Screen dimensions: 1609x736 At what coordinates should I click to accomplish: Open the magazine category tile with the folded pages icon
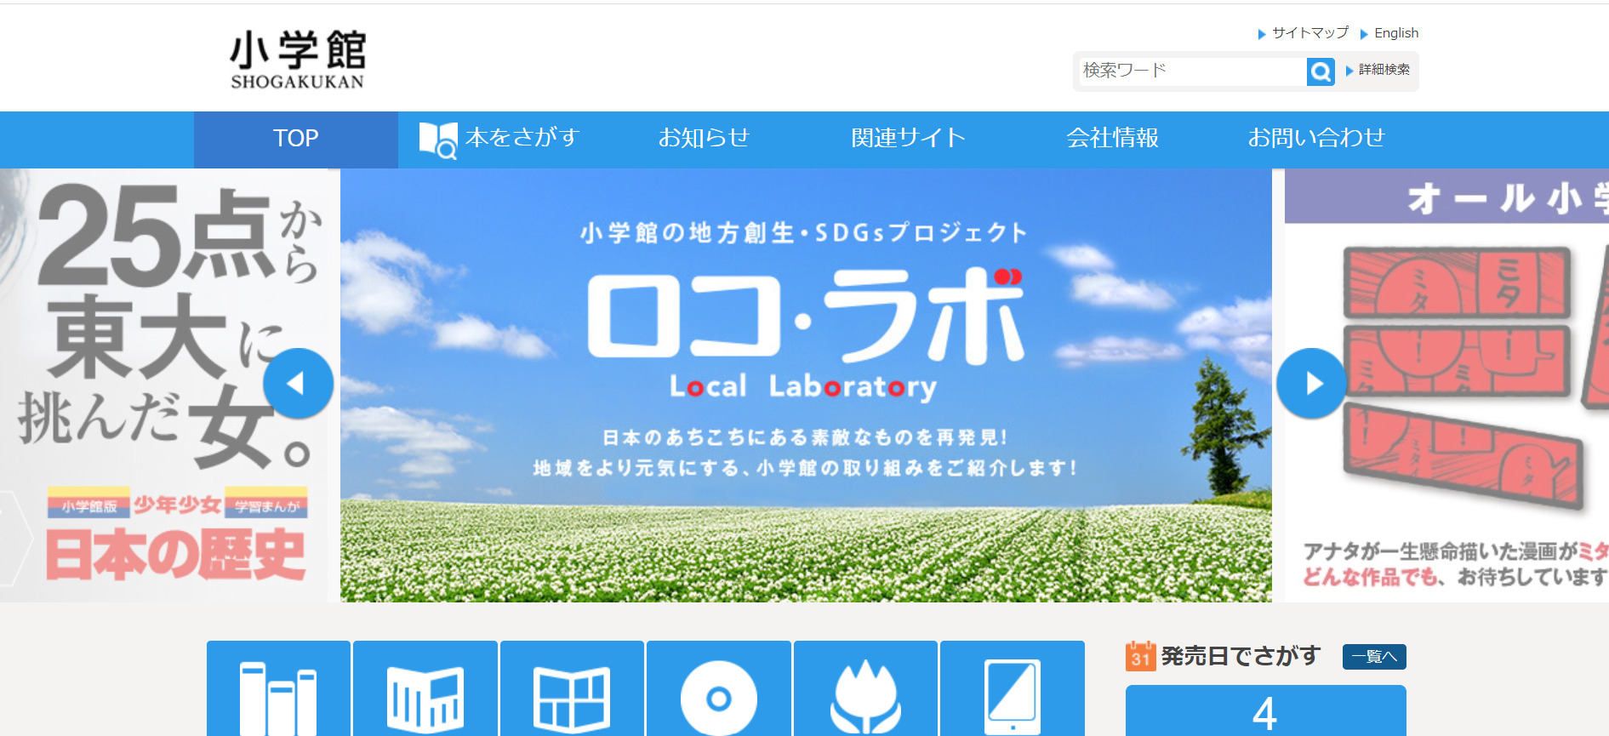click(x=425, y=688)
